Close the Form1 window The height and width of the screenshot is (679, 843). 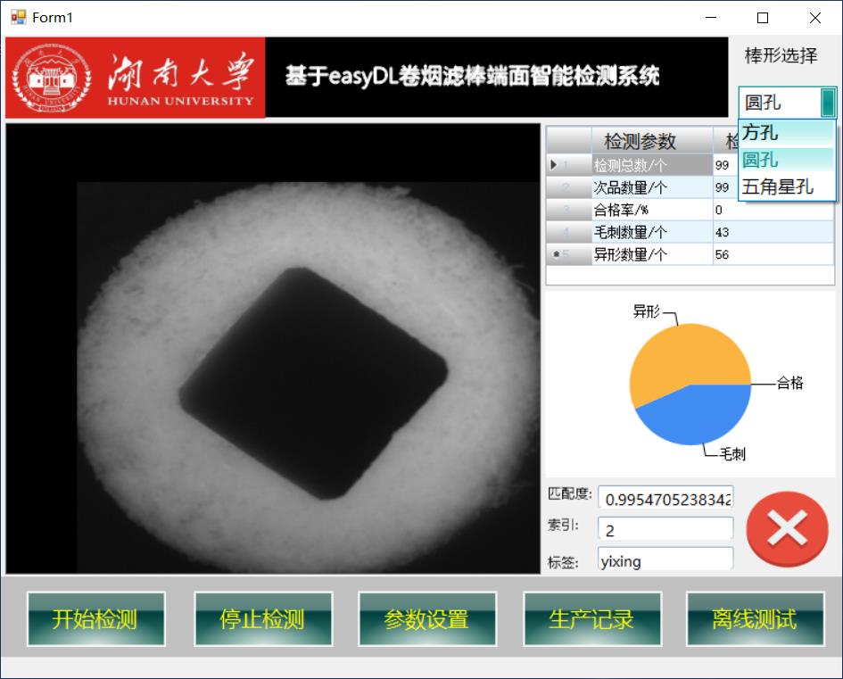(815, 18)
